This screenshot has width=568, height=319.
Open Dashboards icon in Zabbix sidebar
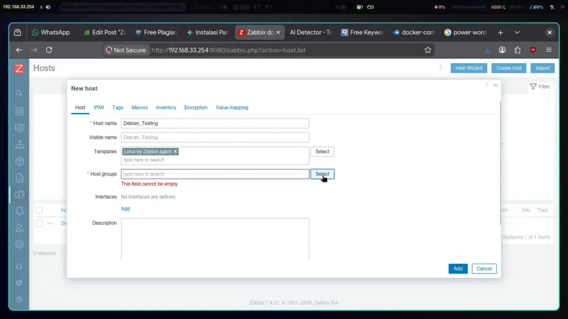pyautogui.click(x=19, y=111)
